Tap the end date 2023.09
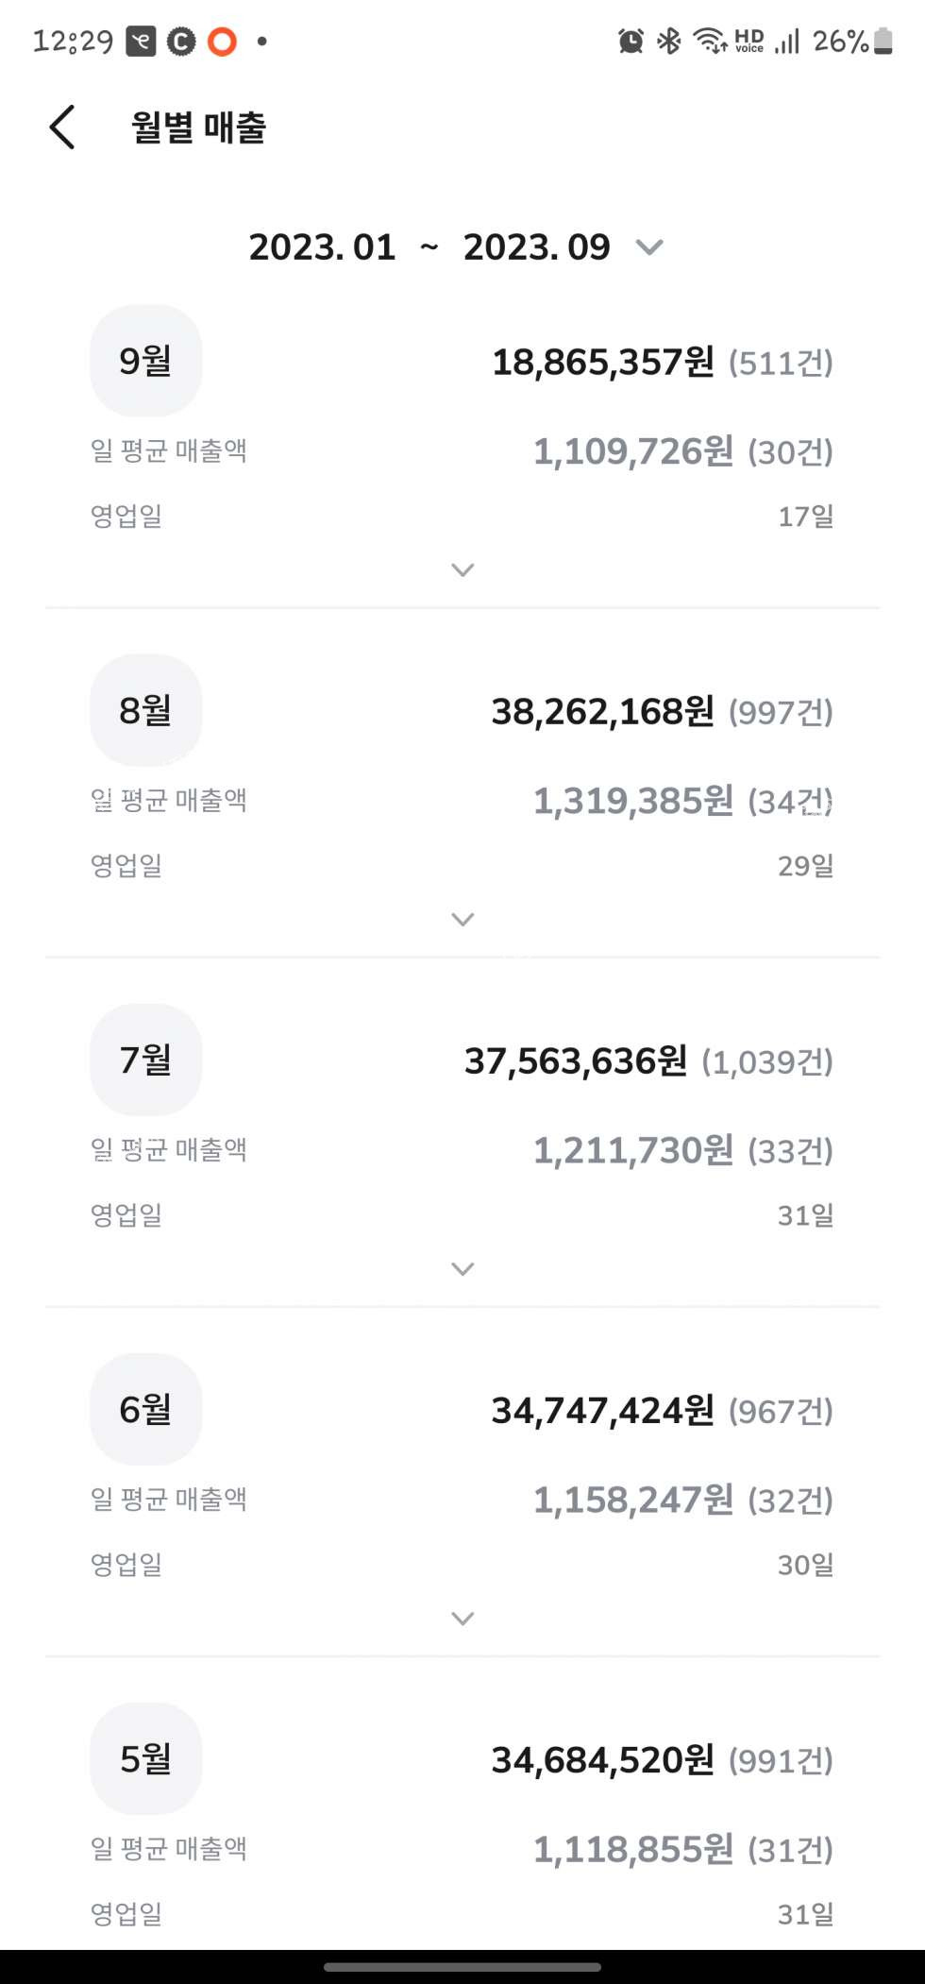Viewport: 925px width, 1984px height. (536, 247)
